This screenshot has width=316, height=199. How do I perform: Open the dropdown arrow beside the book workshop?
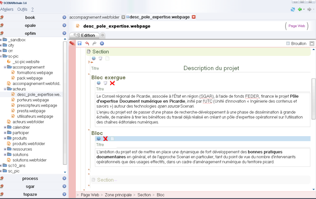pyautogui.click(x=64, y=18)
